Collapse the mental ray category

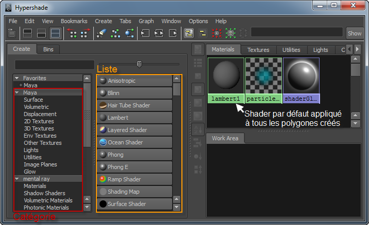pyautogui.click(x=16, y=179)
